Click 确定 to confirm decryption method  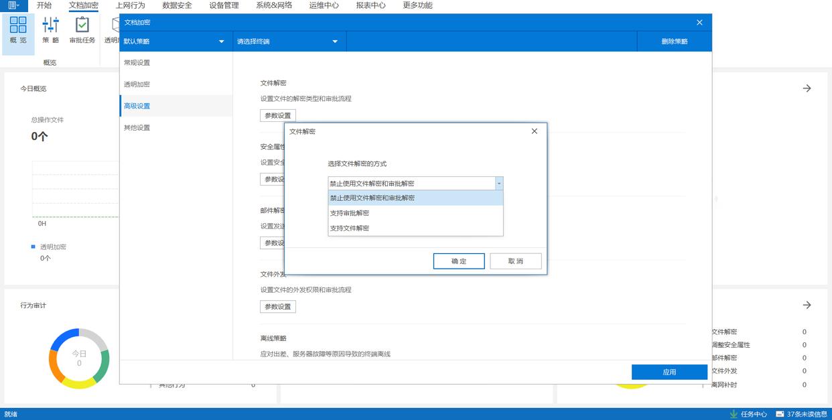coord(459,261)
